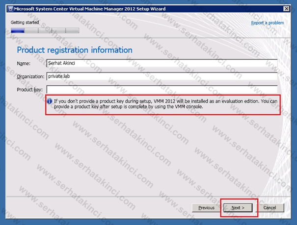Viewport: 297px width, 225px height.
Task: Cancel the setup wizard
Action: coord(270,208)
